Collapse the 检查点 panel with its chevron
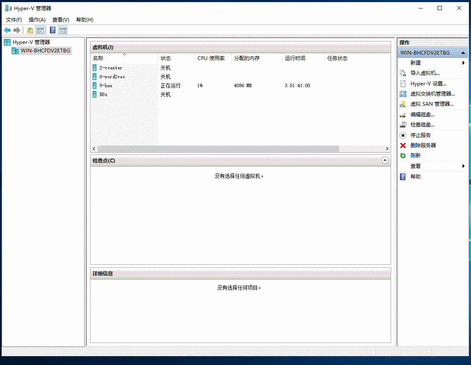471x365 pixels. 385,160
